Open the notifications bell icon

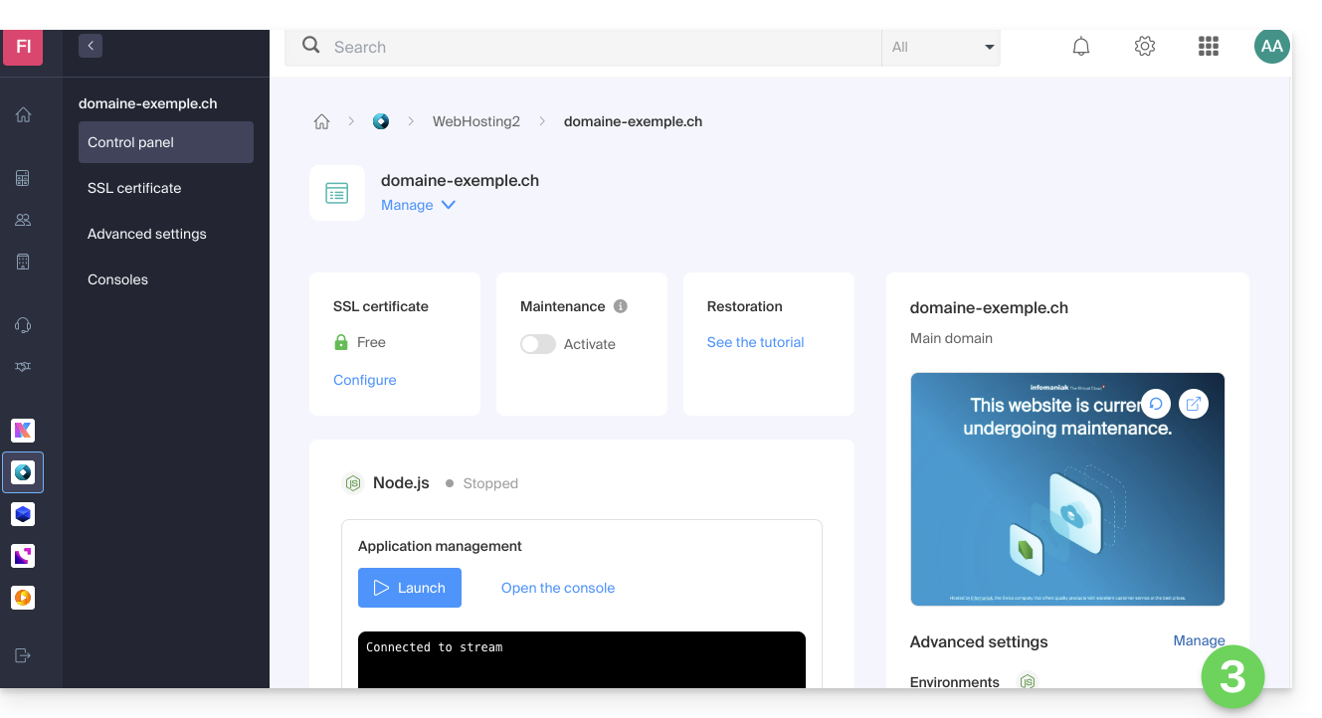point(1081,47)
